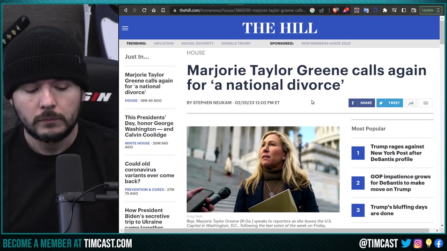Screen dimensions: 447x251
Task: Open the Google Translate extension icon
Action: (x=366, y=10)
